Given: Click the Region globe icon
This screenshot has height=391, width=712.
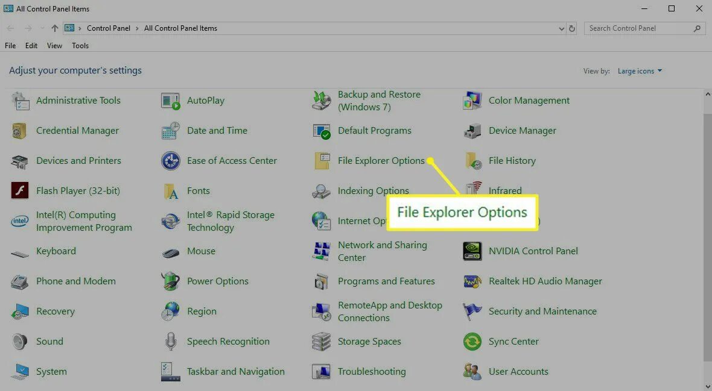Looking at the screenshot, I should click(x=171, y=311).
